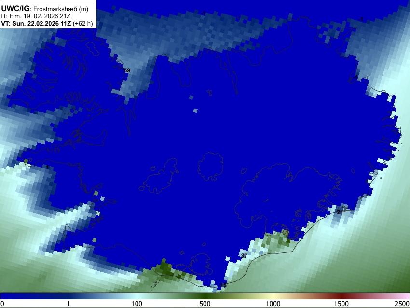410x308 pixels.
Task: Click the map value label '59'
Action: 127,70
